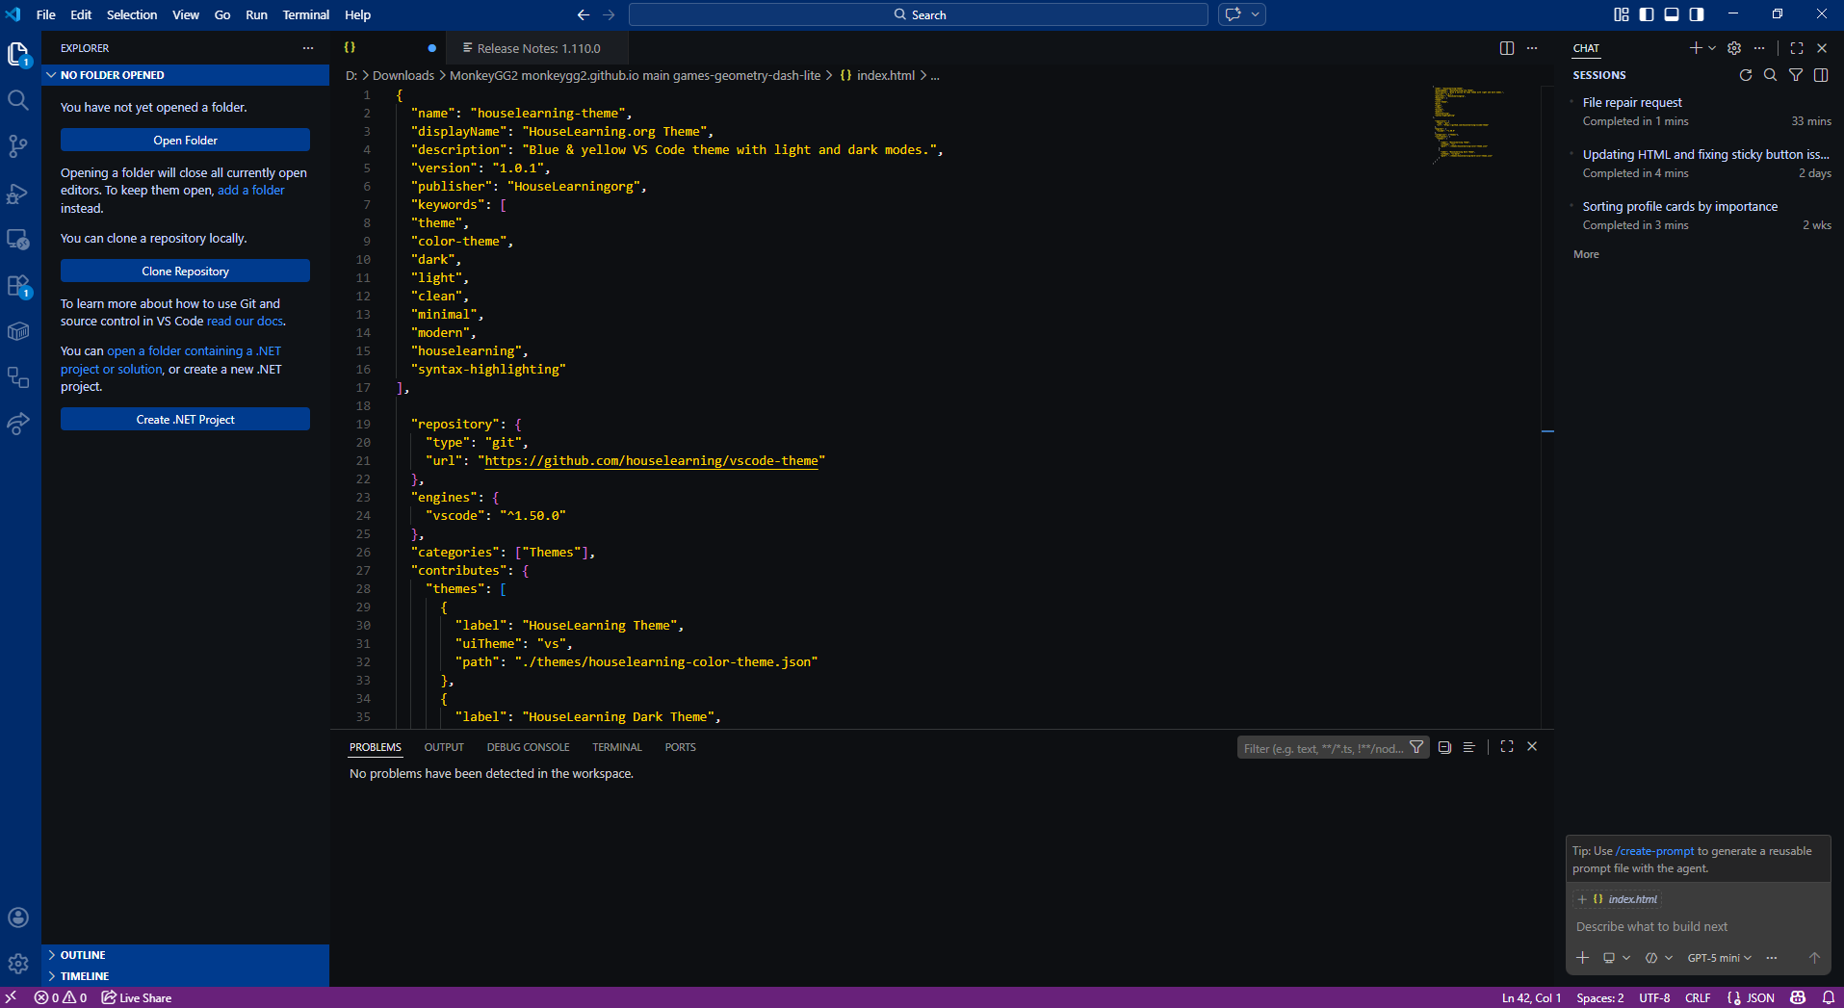Image resolution: width=1844 pixels, height=1008 pixels.
Task: Open the remote window indicator
Action: pos(12,997)
